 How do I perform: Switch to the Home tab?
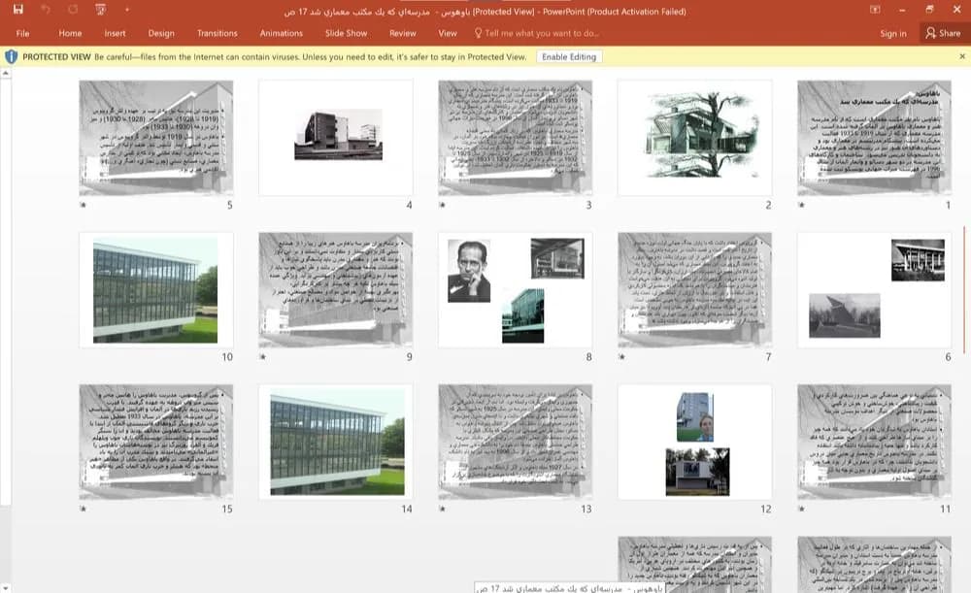[x=70, y=33]
